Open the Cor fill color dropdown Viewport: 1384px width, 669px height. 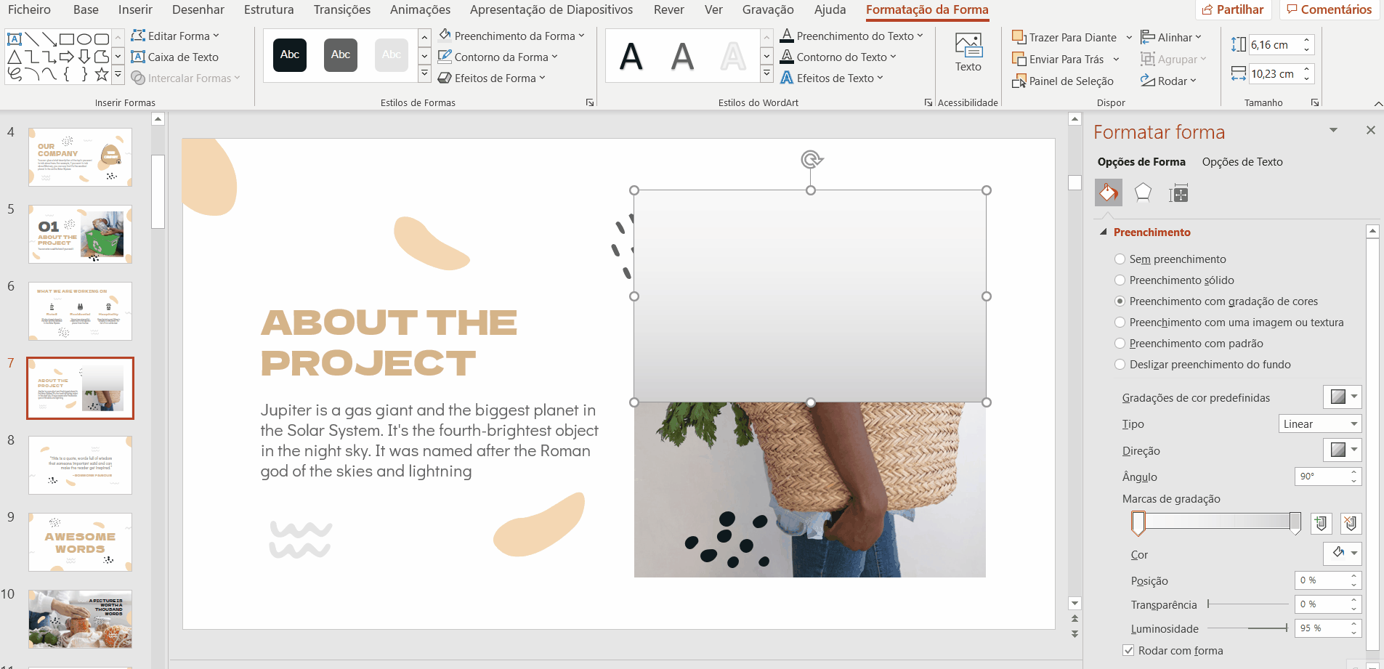coord(1342,554)
